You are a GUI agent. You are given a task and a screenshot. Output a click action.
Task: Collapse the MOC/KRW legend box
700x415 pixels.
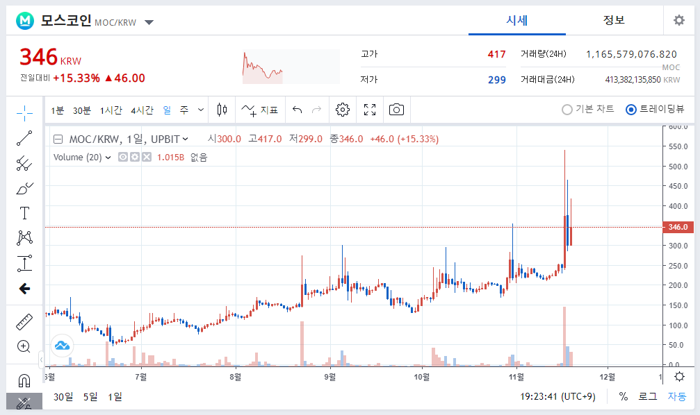point(58,139)
